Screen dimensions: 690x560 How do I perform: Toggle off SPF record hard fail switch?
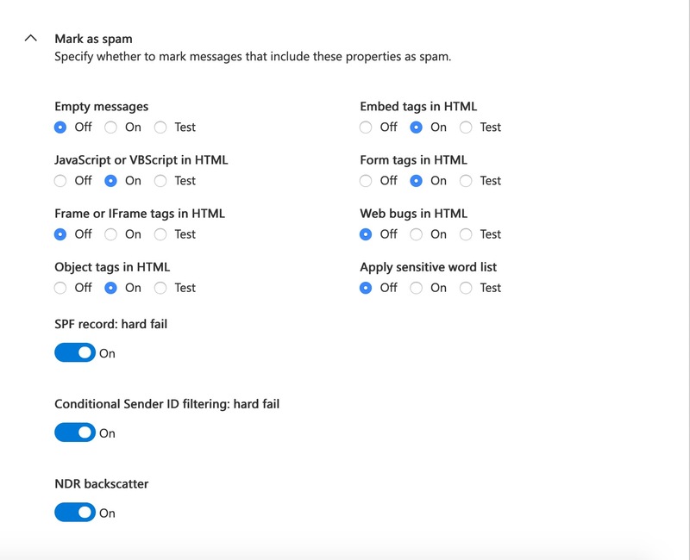point(75,352)
